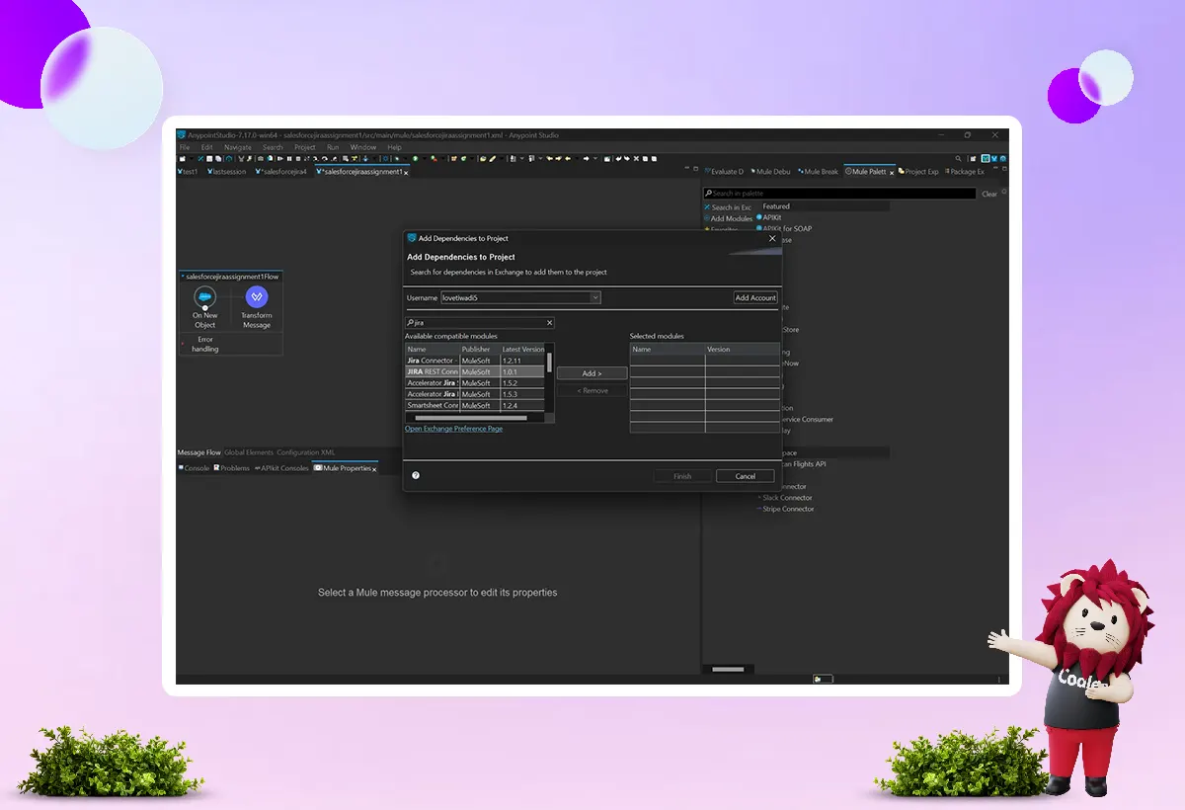1185x810 pixels.
Task: Click the Clear button in the palette
Action: (989, 195)
